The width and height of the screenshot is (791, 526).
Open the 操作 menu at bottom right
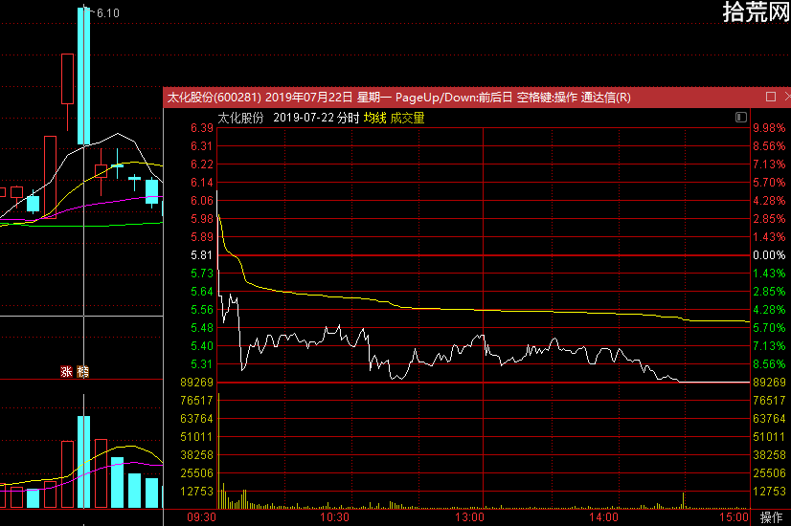coord(771,517)
